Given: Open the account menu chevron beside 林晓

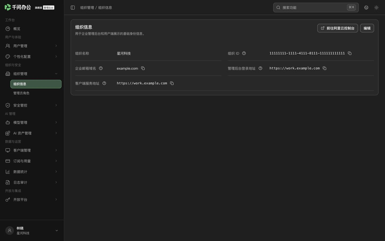Looking at the screenshot, I should click(x=57, y=231).
